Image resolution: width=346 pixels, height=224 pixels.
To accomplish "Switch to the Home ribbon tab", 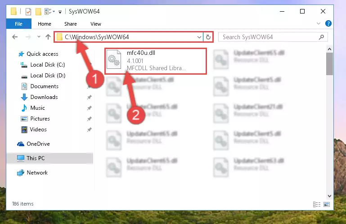I will 45,24.
